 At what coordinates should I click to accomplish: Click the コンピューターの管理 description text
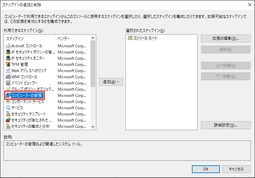[44, 144]
